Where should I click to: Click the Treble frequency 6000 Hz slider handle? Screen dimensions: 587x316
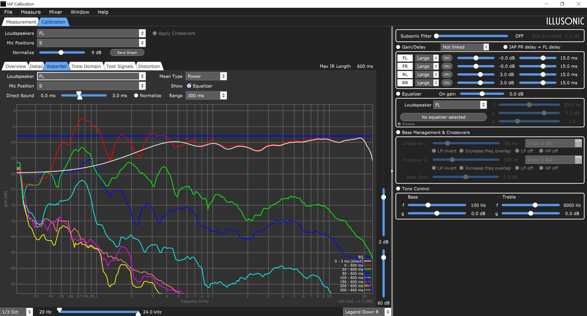pos(535,205)
